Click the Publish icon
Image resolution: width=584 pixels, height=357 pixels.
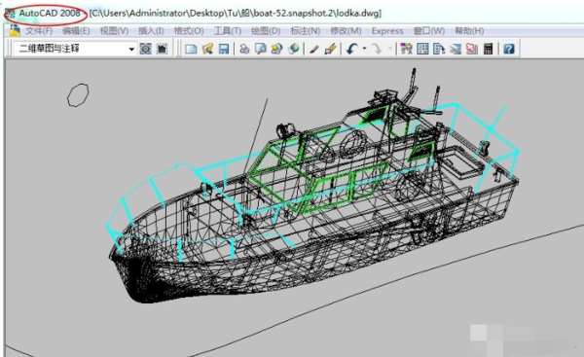[276, 49]
